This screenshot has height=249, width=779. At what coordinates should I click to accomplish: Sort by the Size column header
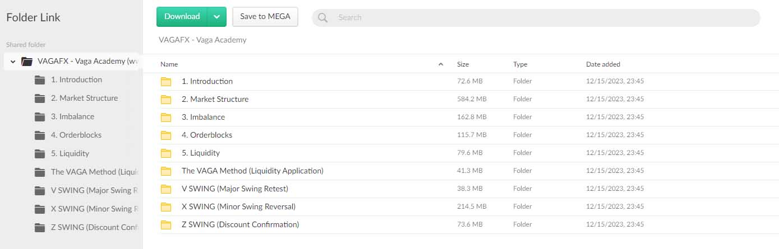pyautogui.click(x=463, y=64)
